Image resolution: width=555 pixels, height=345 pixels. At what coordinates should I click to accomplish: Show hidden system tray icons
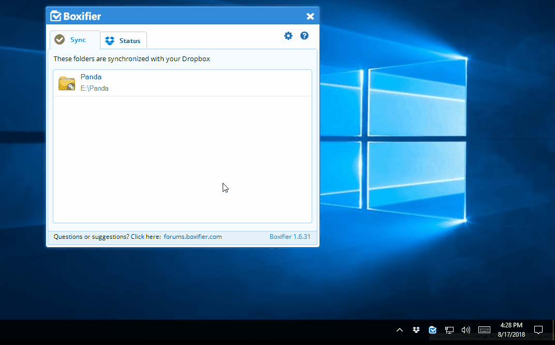[400, 330]
